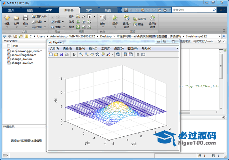This screenshot has height=160, width=229.
Task: Click the browse for folder icon in address bar
Action: (20, 36)
